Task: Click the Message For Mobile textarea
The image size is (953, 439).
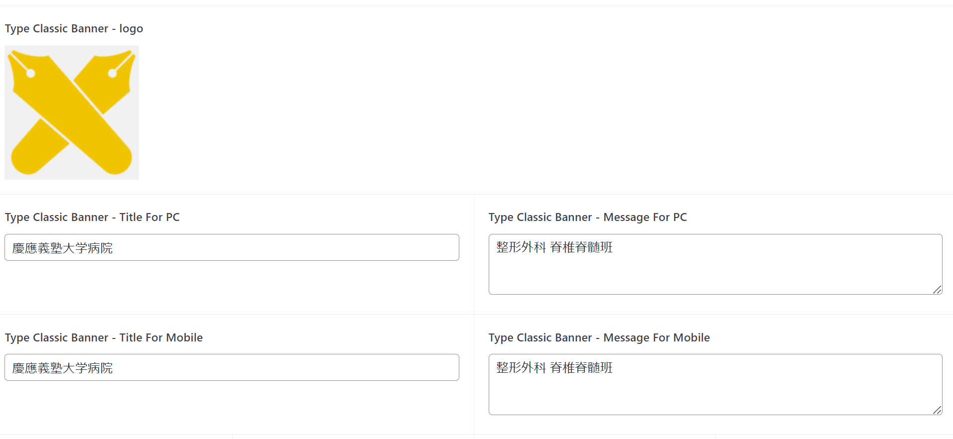Action: point(715,384)
